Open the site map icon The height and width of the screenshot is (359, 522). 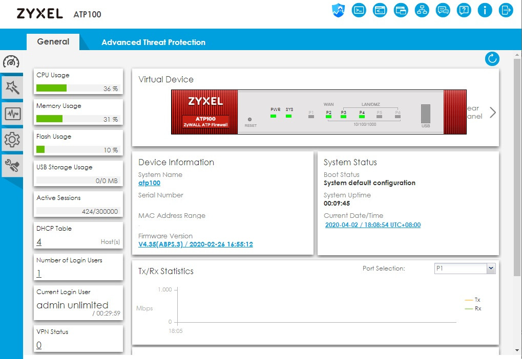point(422,10)
